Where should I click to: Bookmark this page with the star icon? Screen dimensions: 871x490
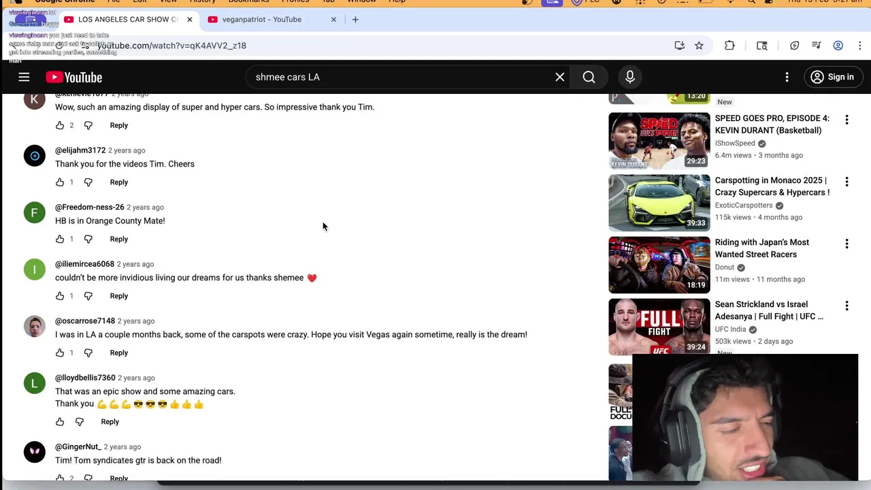pos(699,46)
